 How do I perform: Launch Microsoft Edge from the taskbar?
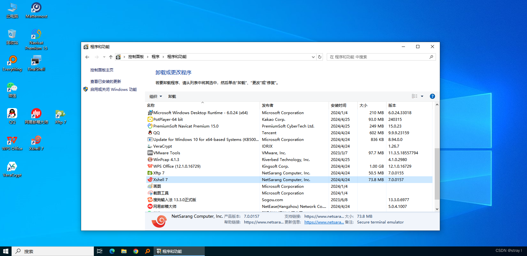point(112,251)
